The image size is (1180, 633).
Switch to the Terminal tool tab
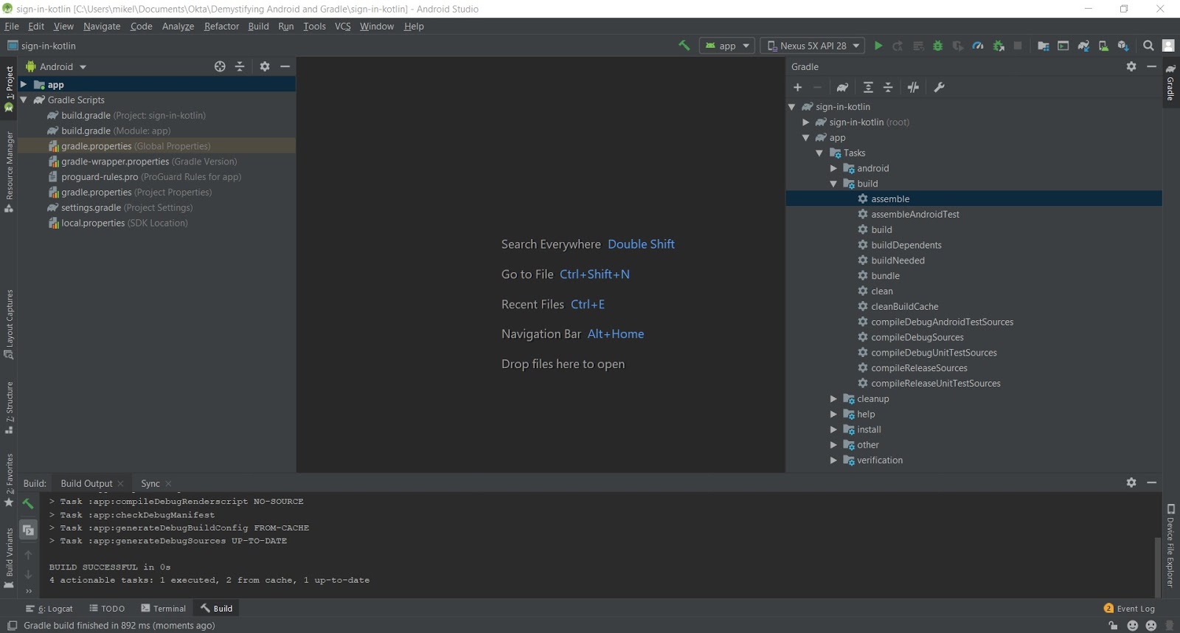164,609
